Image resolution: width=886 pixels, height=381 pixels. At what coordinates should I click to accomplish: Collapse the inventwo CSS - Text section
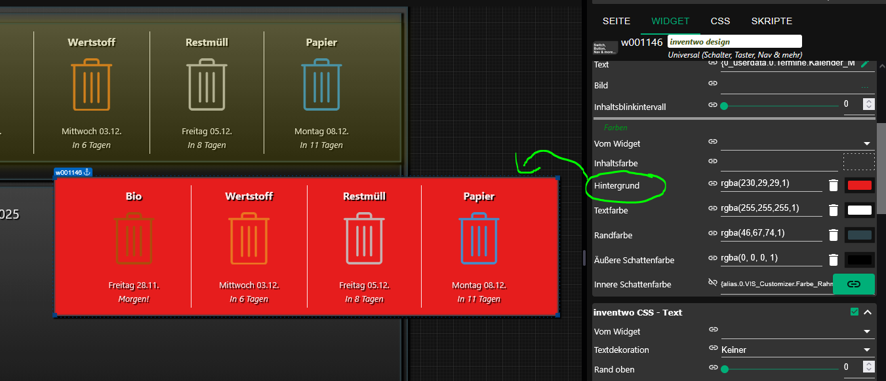[868, 312]
